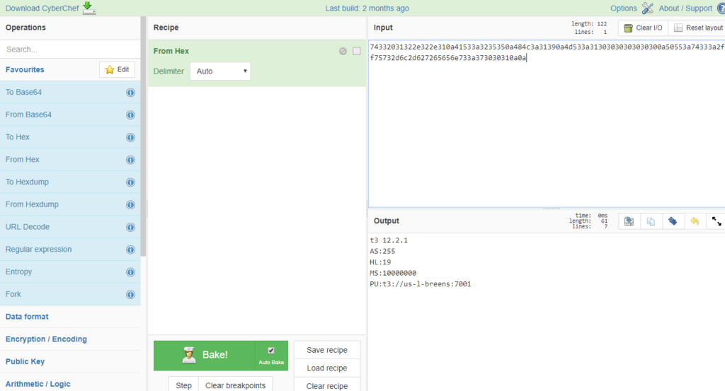725x391 pixels.
Task: Expand the Encryption / Encoding category
Action: (70, 339)
